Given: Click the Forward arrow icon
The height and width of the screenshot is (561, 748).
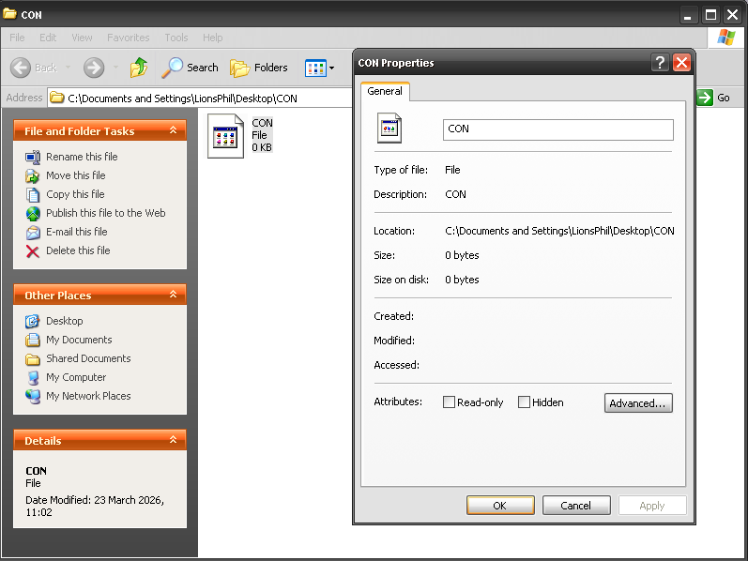Looking at the screenshot, I should pyautogui.click(x=94, y=68).
